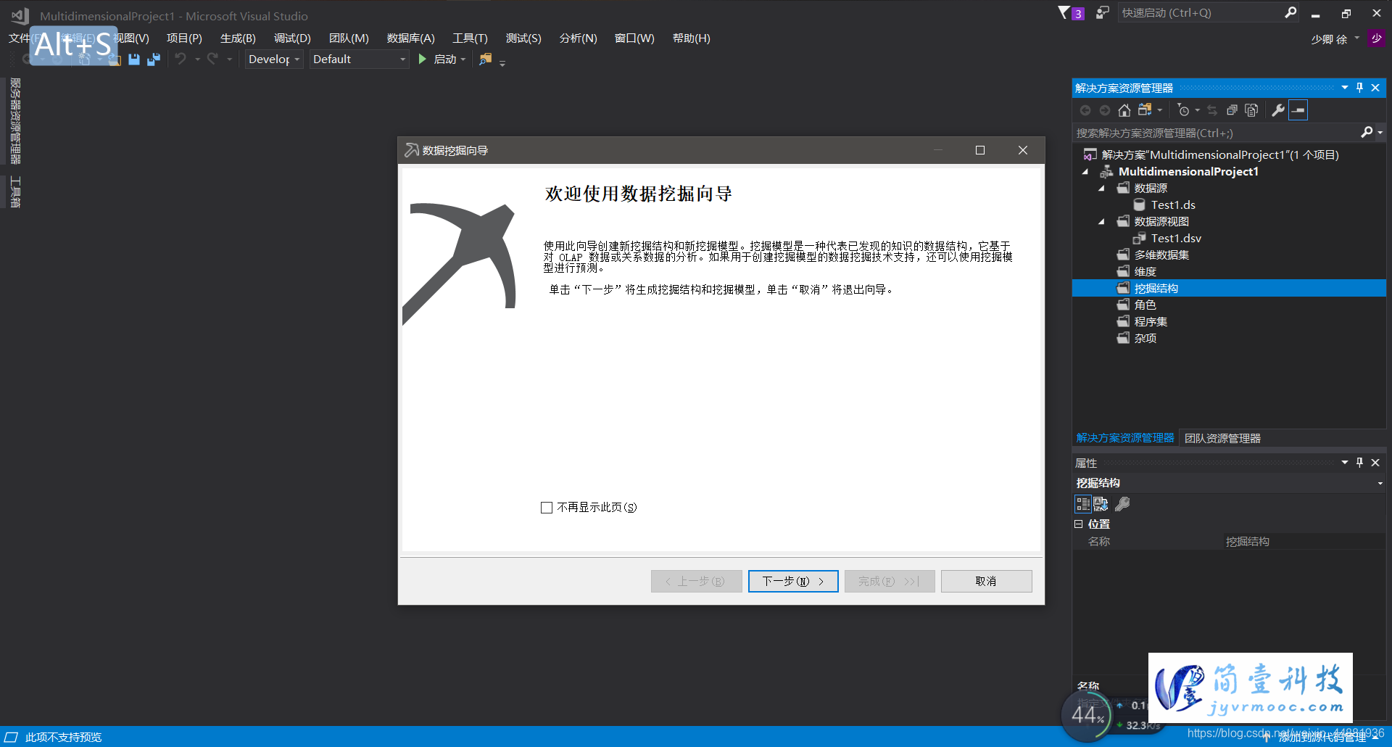This screenshot has width=1392, height=747.
Task: Click the Undo arrow in the toolbar
Action: tap(181, 59)
